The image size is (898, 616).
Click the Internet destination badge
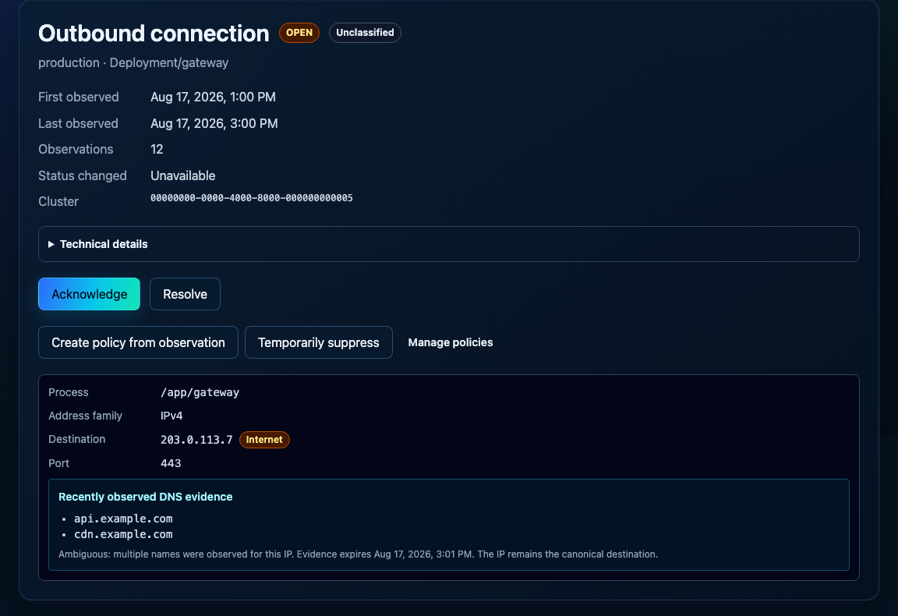coord(264,440)
